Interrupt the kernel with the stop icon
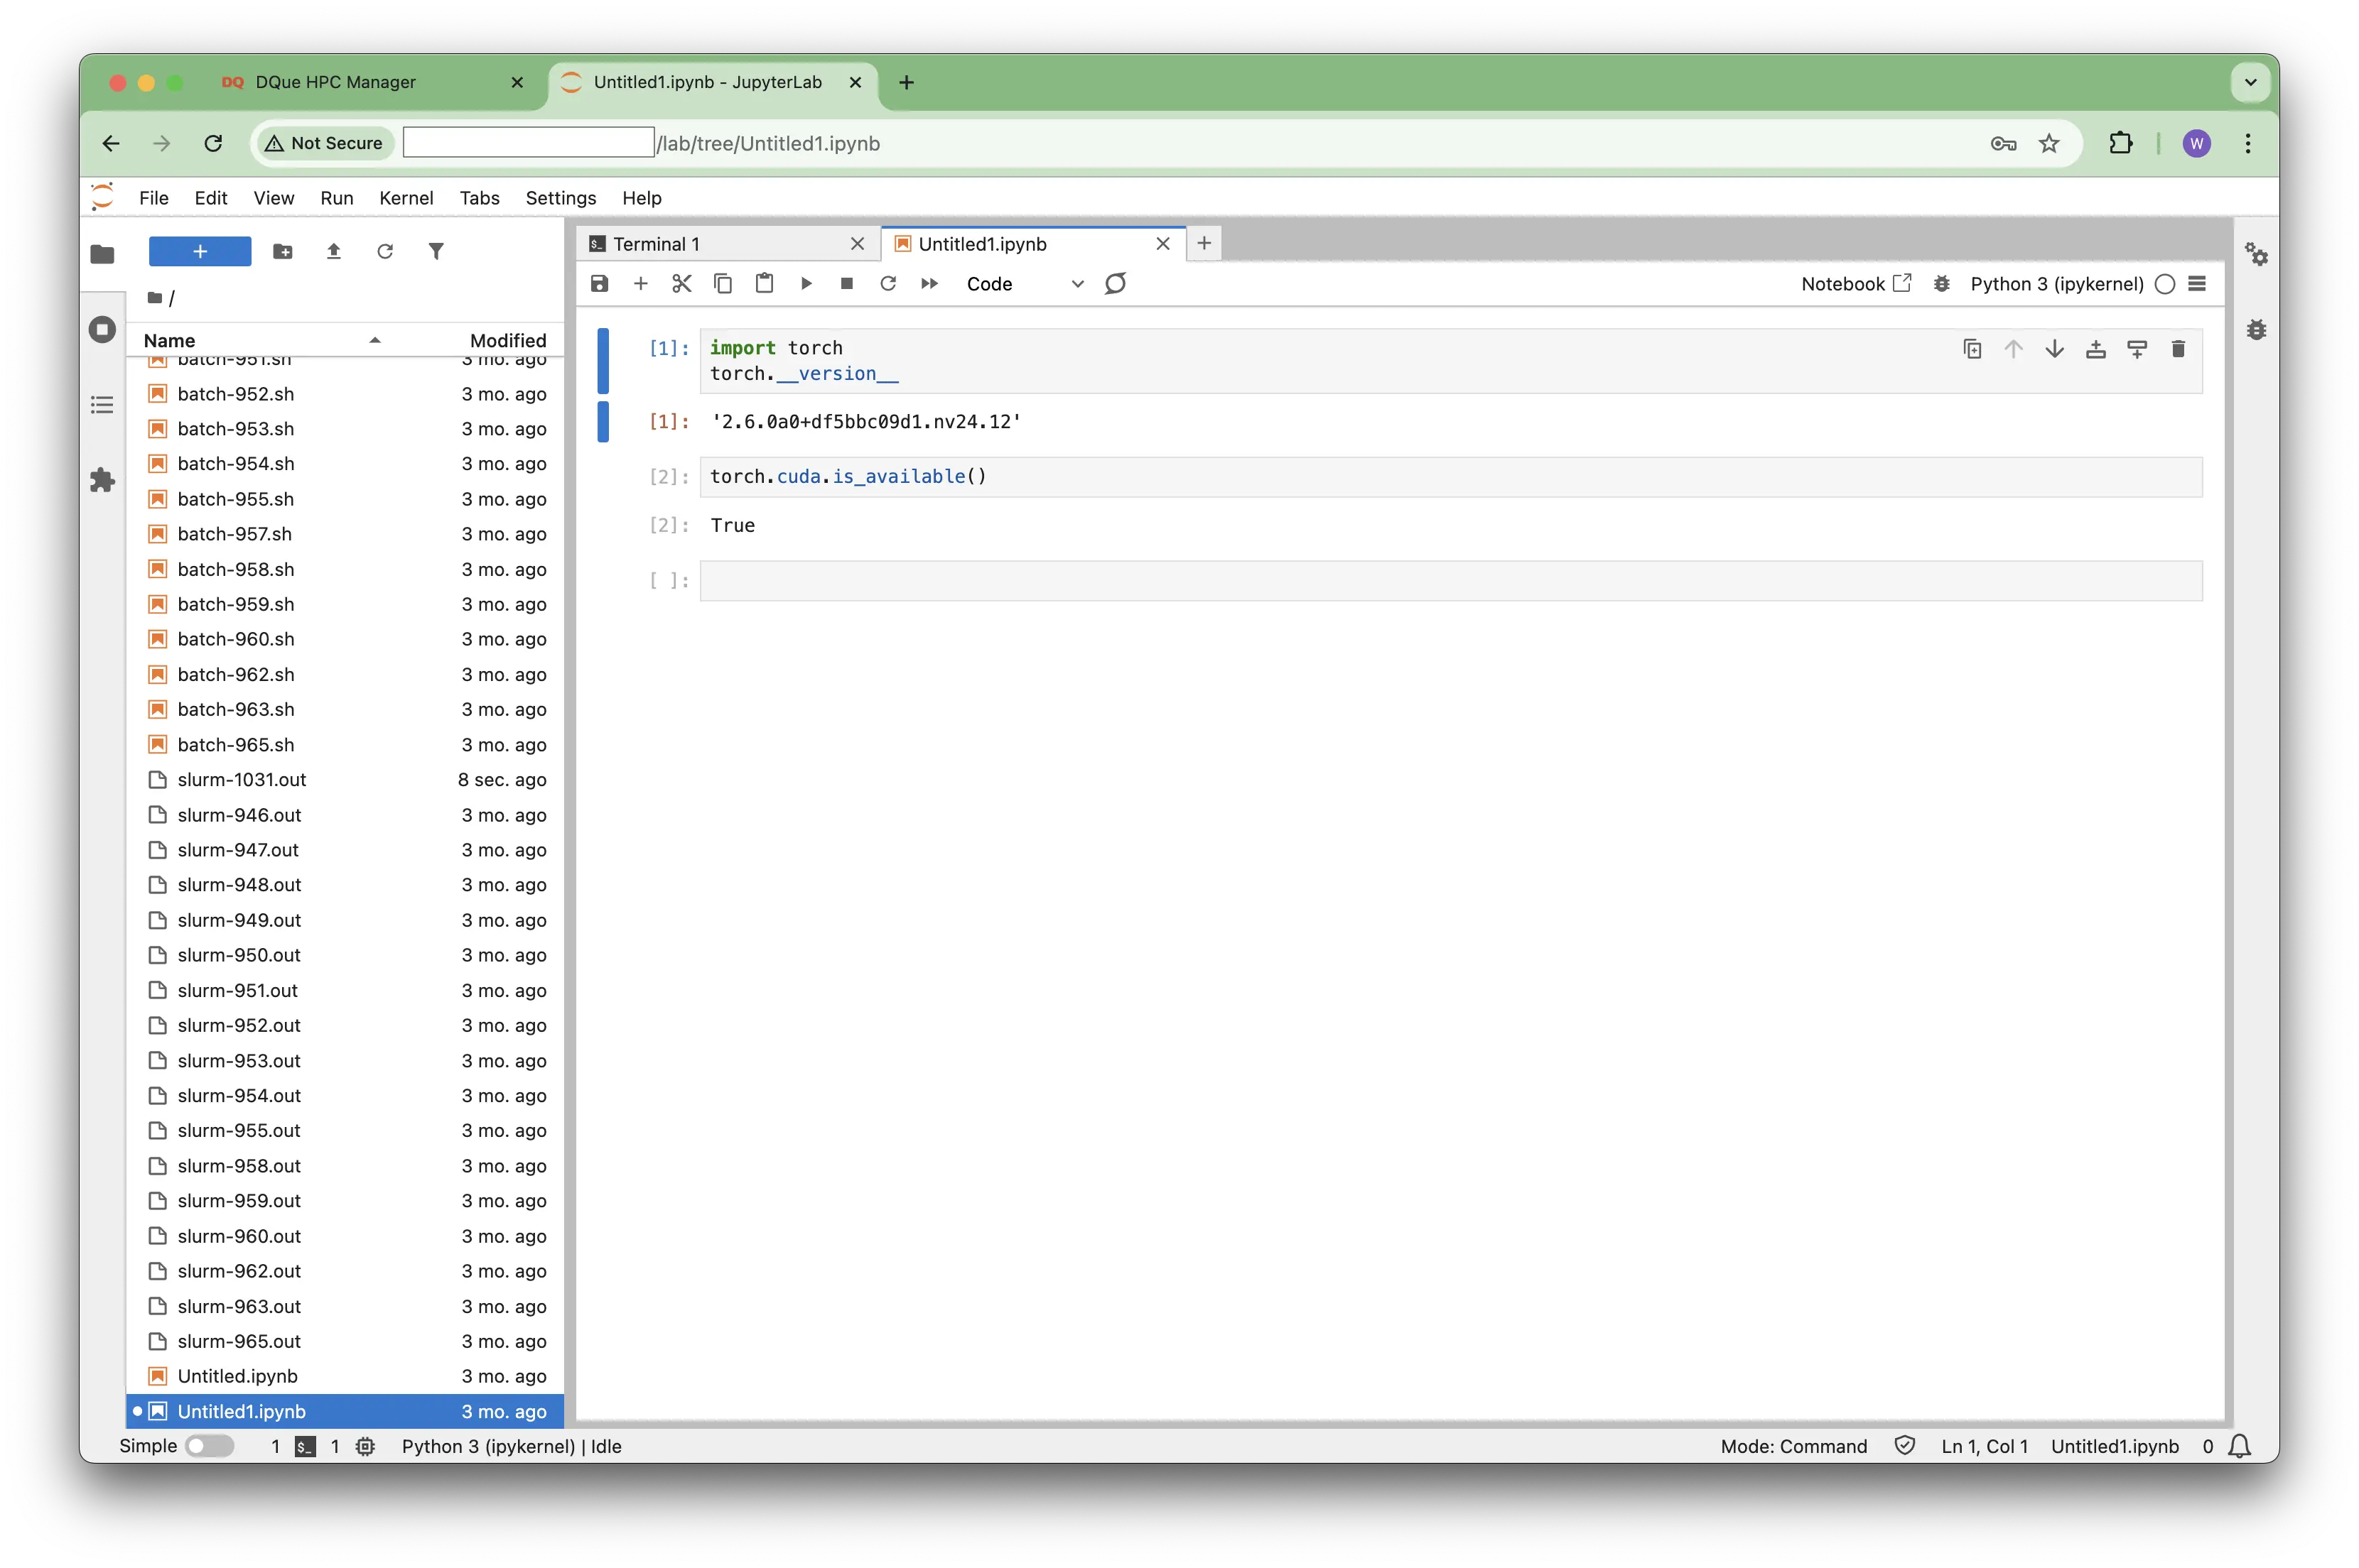 click(x=848, y=284)
